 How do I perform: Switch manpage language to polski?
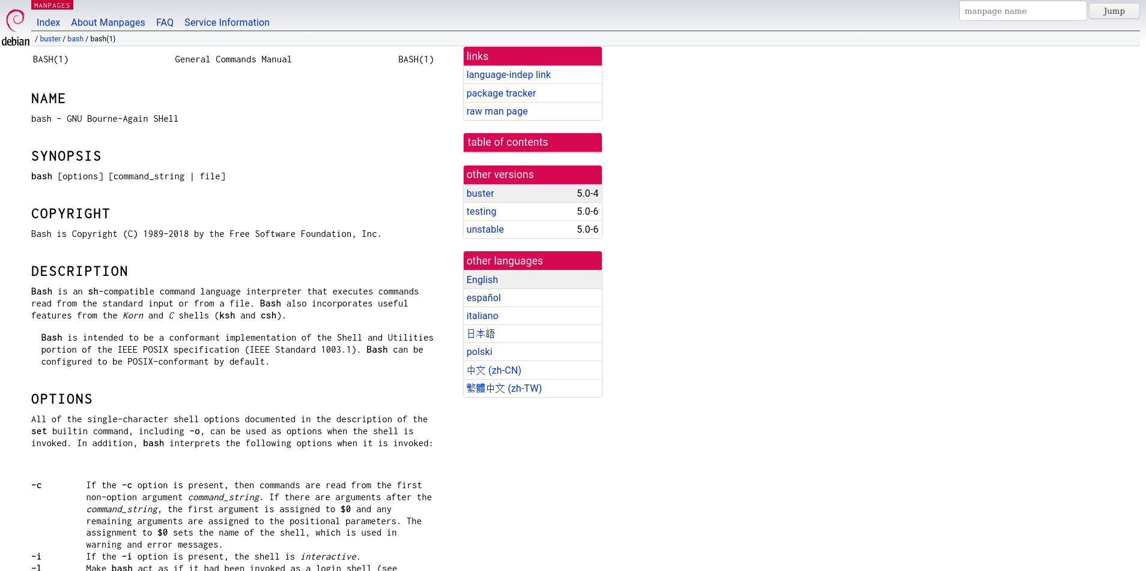pos(479,351)
